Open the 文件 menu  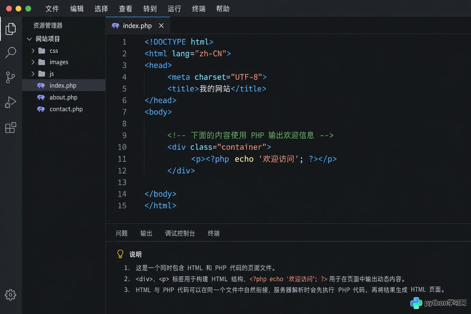click(x=52, y=9)
